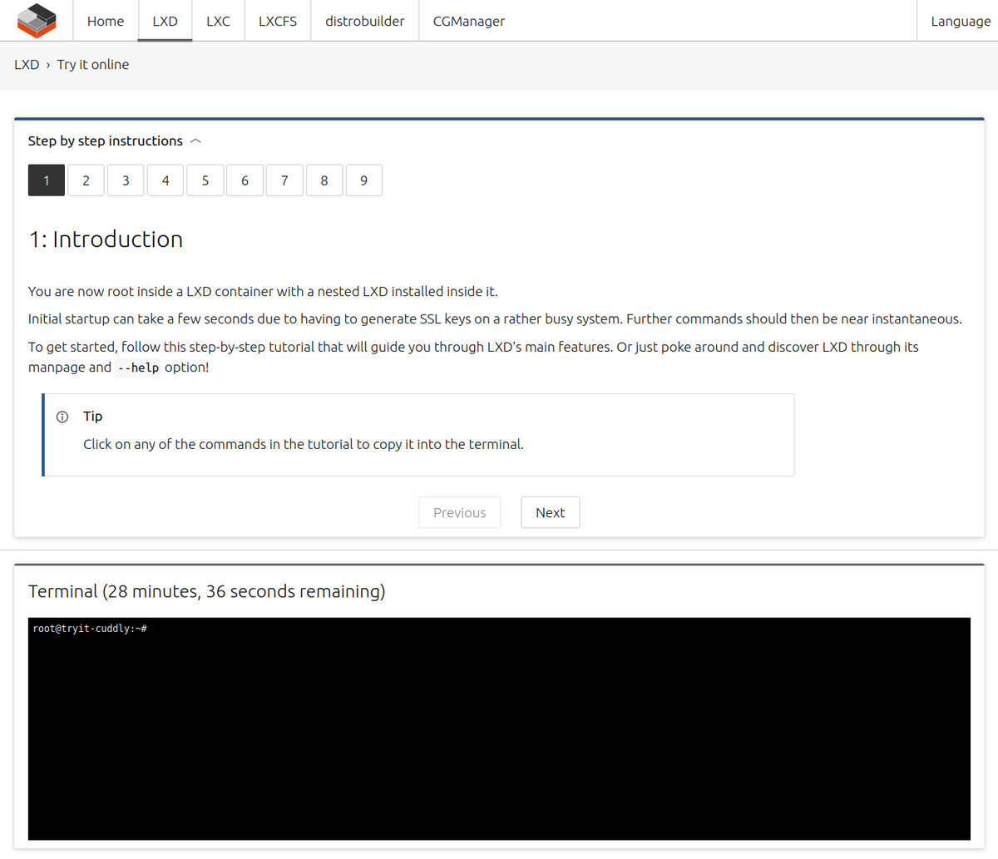Open the LXC navigation item
The height and width of the screenshot is (859, 998).
pos(218,21)
